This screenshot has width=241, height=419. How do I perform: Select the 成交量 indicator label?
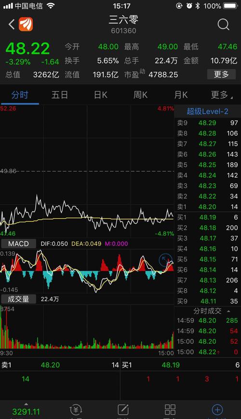18,299
